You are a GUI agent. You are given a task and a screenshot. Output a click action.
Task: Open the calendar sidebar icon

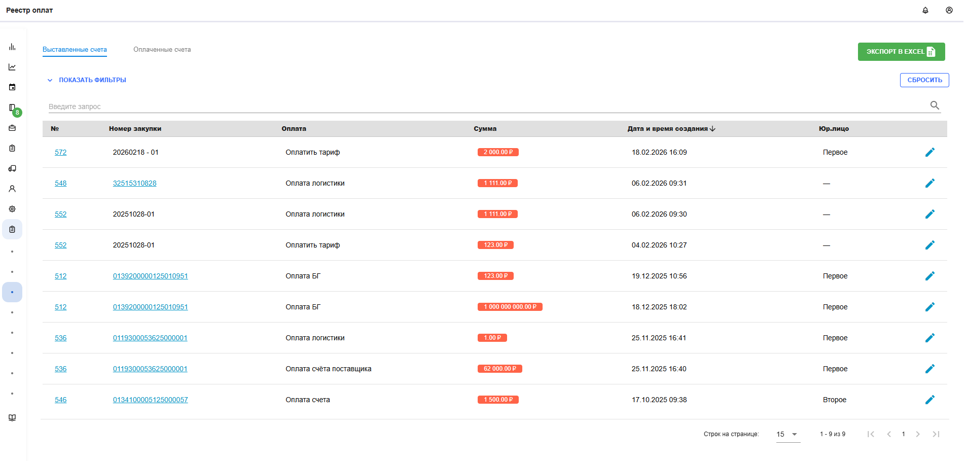point(12,87)
